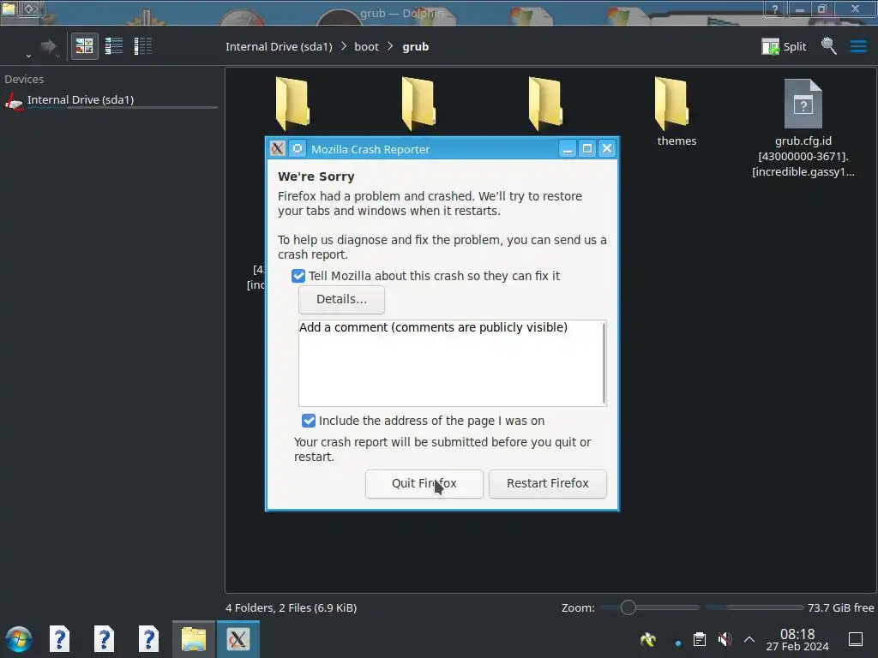
Task: Click the small blue dot tray indicator
Action: coord(678,644)
